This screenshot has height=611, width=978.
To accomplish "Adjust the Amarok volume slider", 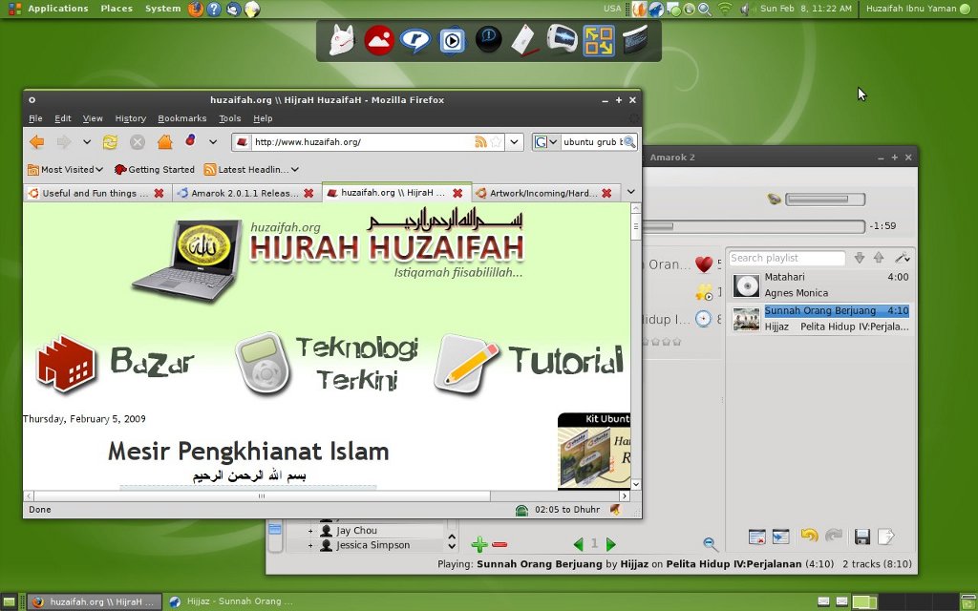I will [x=824, y=200].
